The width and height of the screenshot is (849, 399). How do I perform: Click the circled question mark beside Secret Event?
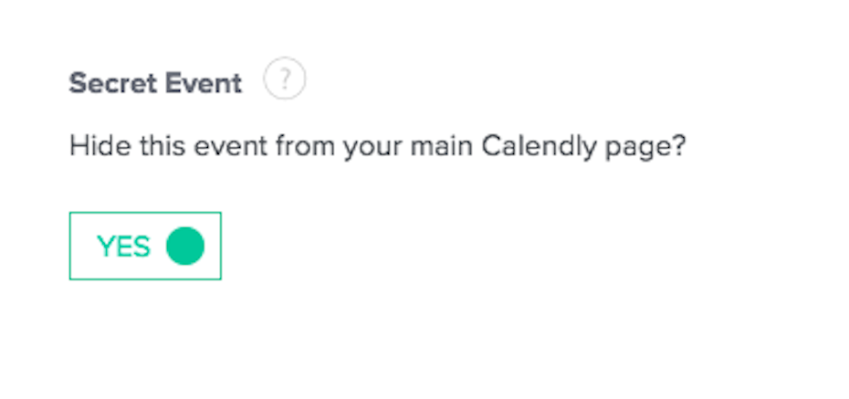coord(284,81)
